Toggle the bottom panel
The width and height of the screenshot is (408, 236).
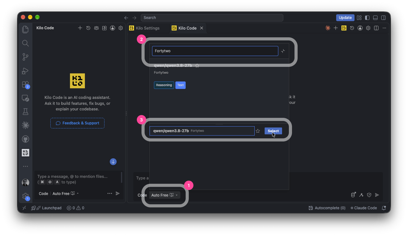click(375, 18)
